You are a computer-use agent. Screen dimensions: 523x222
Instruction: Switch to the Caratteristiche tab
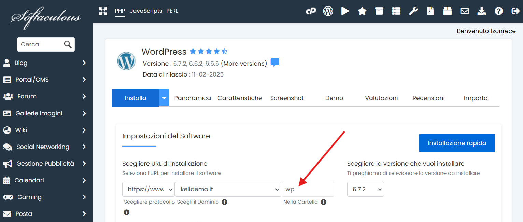[x=240, y=98]
